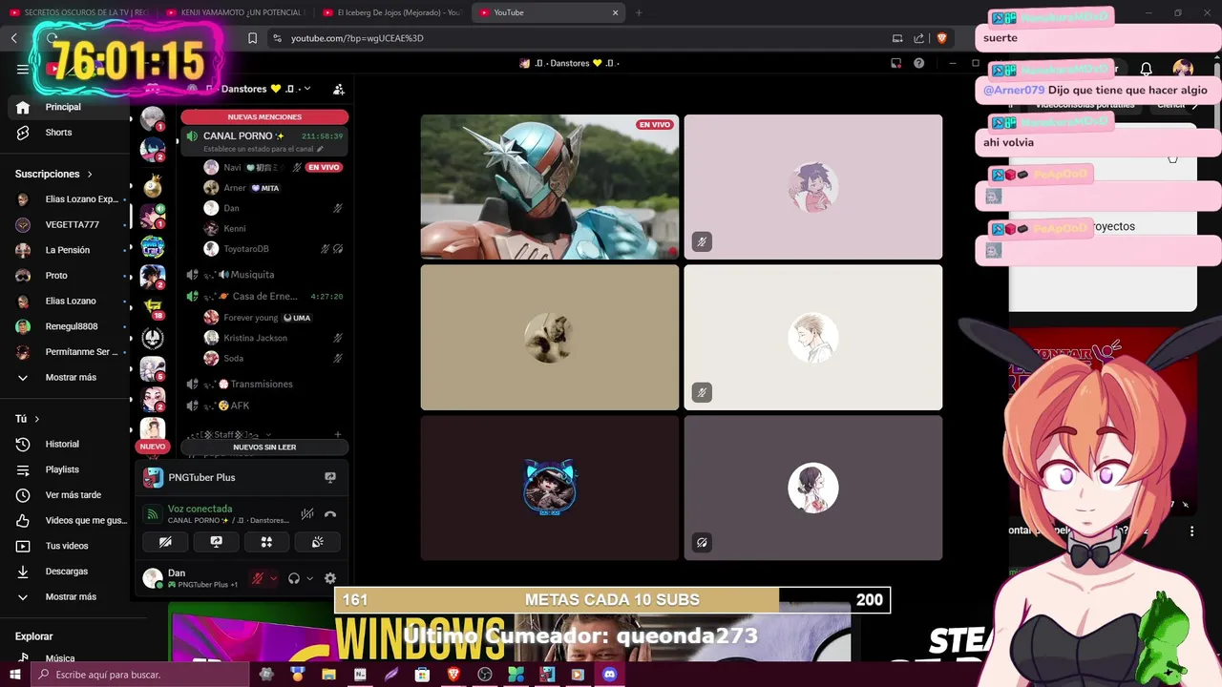The width and height of the screenshot is (1222, 687).
Task: Go back with the browser back arrow
Action: click(14, 38)
